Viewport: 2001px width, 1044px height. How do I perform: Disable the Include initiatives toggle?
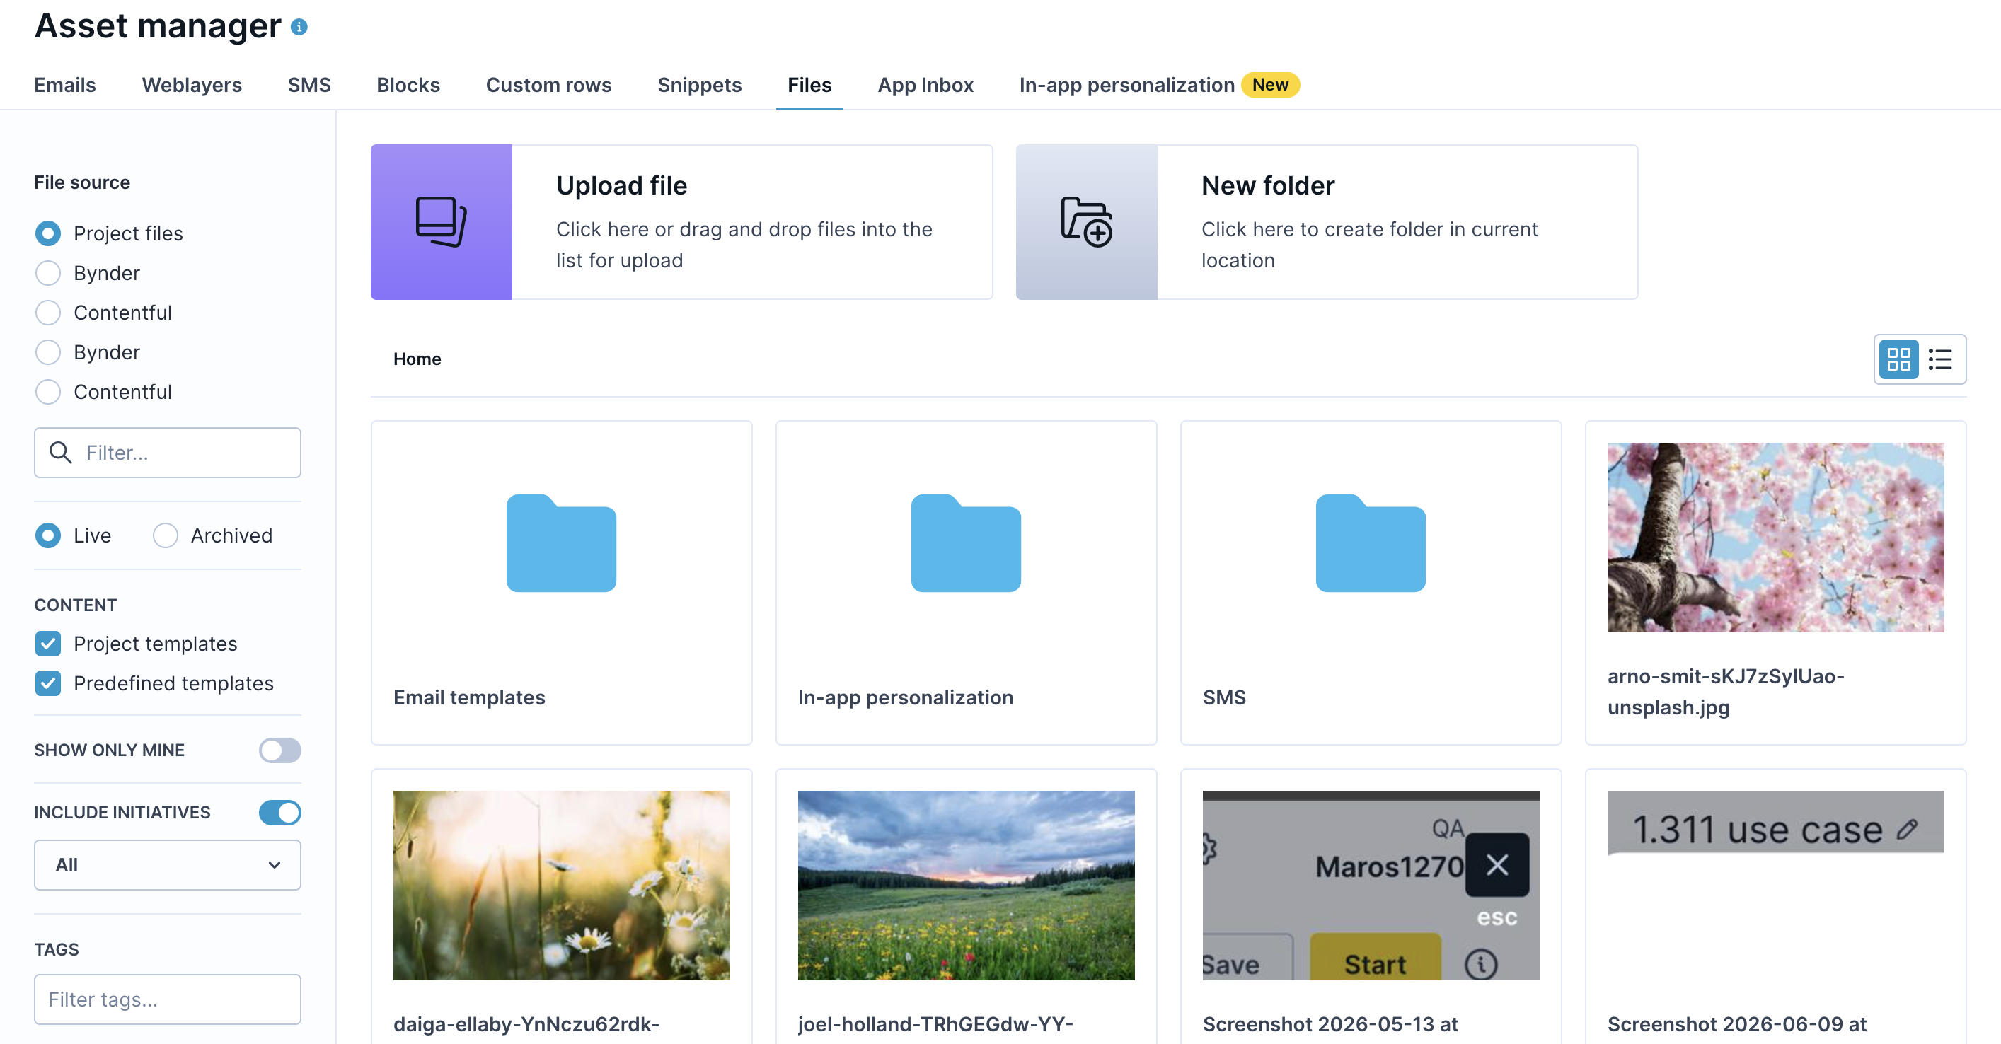pos(279,813)
